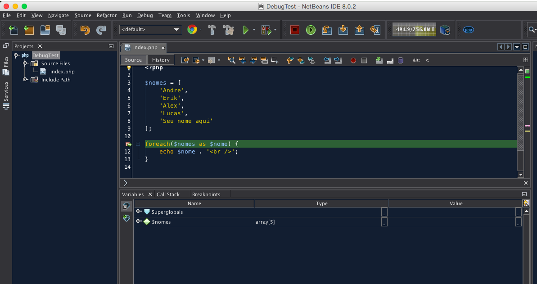
Task: Click the Step Into debug icon
Action: point(343,30)
